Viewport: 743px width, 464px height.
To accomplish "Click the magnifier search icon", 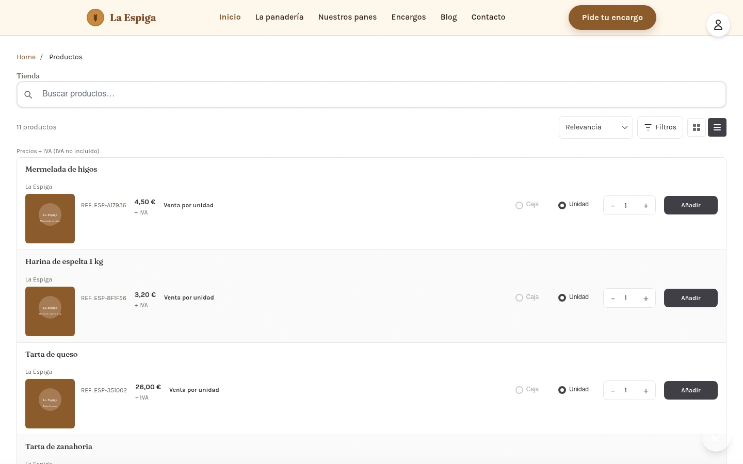I will click(x=28, y=95).
